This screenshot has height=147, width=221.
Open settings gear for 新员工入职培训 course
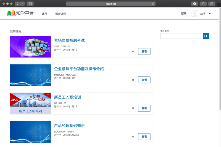(x=133, y=108)
